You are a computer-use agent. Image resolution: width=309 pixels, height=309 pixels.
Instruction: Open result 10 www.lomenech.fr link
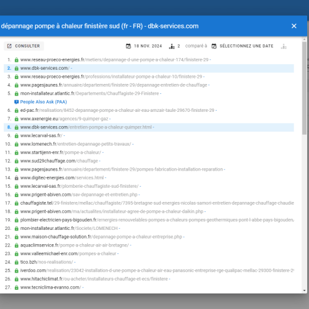(x=75, y=144)
